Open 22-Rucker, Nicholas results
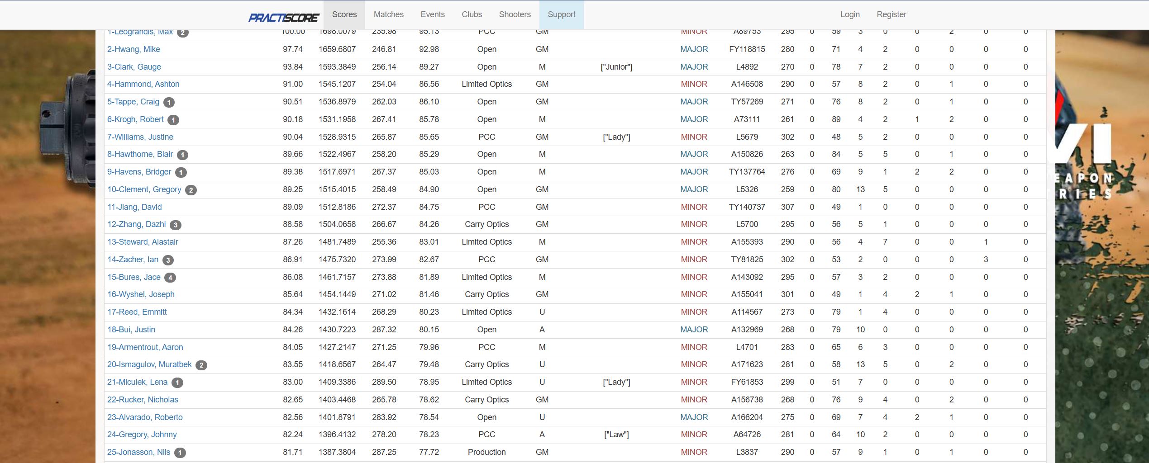1149x463 pixels. [143, 400]
